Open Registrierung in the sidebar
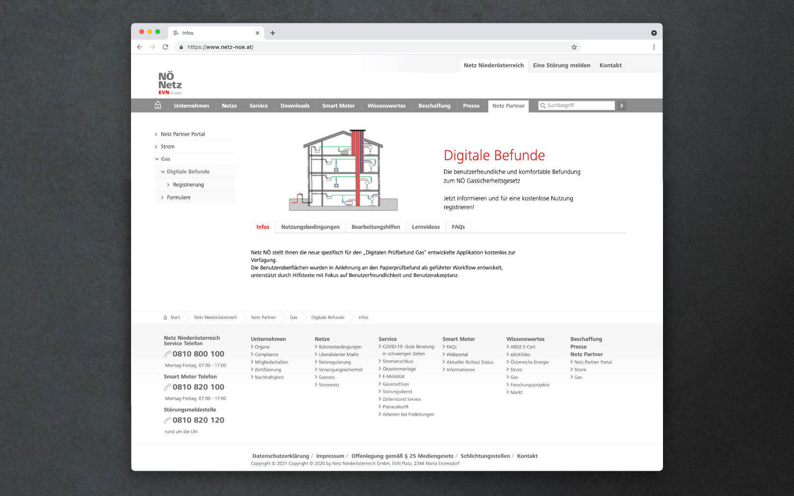794x496 pixels. point(188,185)
